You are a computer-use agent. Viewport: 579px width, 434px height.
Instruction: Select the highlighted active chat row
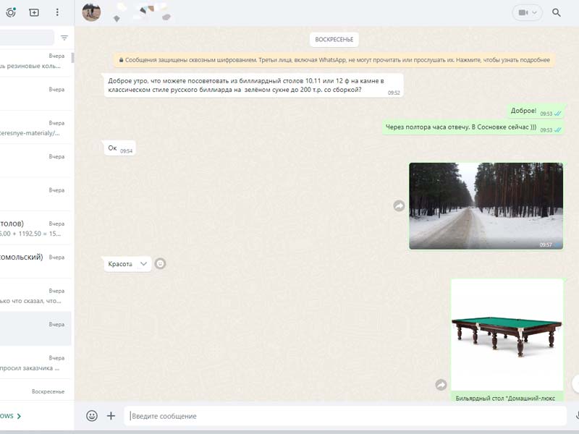click(x=35, y=328)
